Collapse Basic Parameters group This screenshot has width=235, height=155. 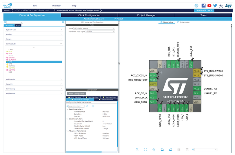pyautogui.click(x=67, y=109)
